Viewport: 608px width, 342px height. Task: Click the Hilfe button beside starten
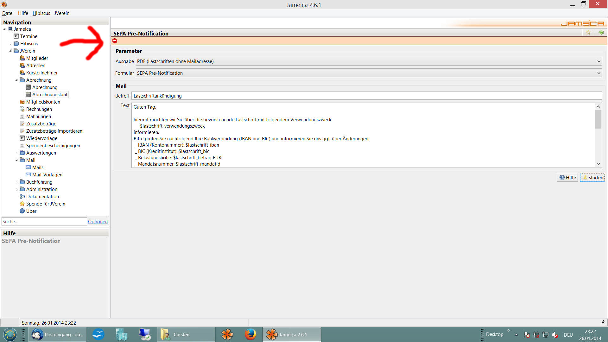[567, 178]
